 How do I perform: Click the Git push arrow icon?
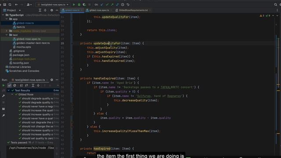pyautogui.click(x=112, y=5)
